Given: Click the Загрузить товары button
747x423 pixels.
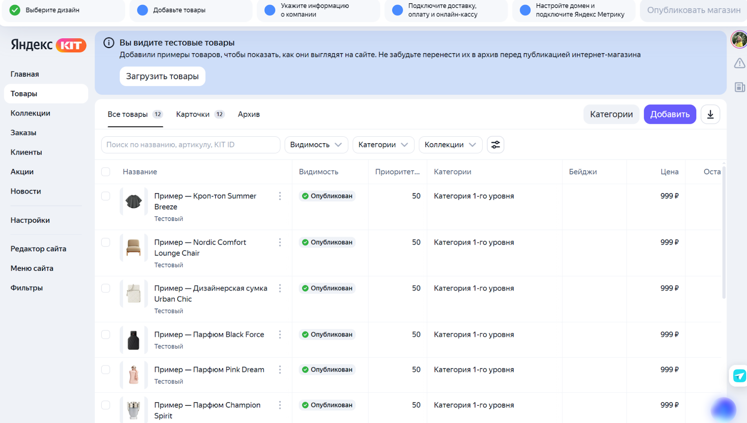Looking at the screenshot, I should [x=162, y=77].
